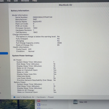109x109 pixels.
Task: Click the Sound icon in System Settings
Action: point(39,101)
